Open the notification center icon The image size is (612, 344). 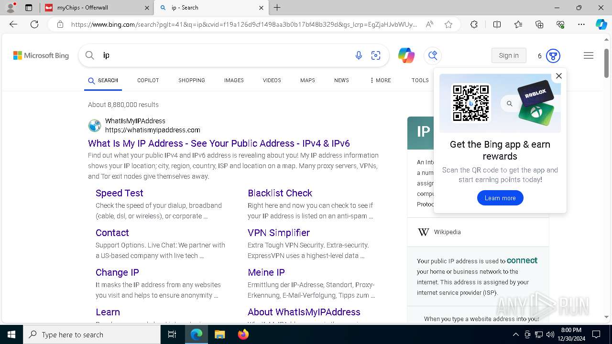(x=596, y=334)
